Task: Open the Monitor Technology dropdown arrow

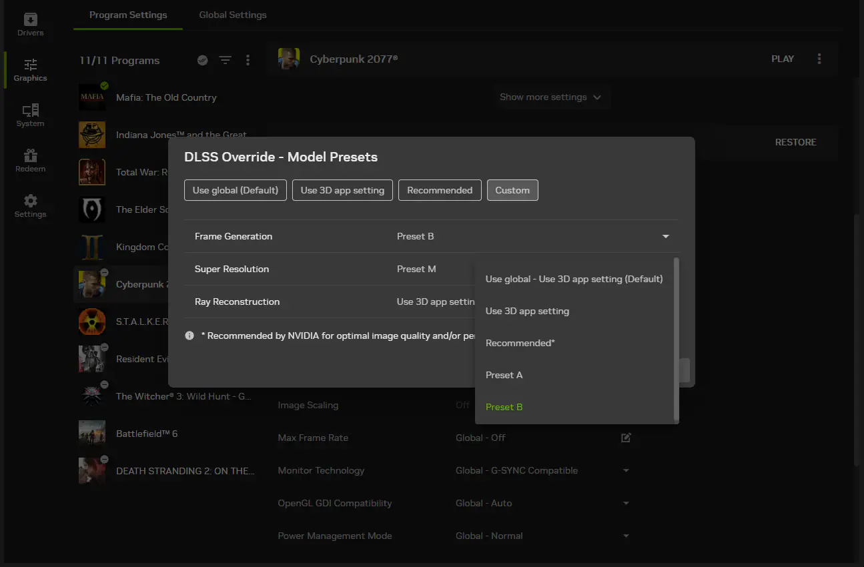Action: pos(626,470)
